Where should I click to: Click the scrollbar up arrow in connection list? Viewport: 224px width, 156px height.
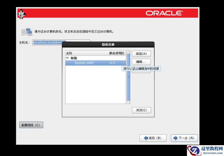129,52
